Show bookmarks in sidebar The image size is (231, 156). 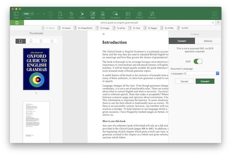pyautogui.click(x=31, y=41)
